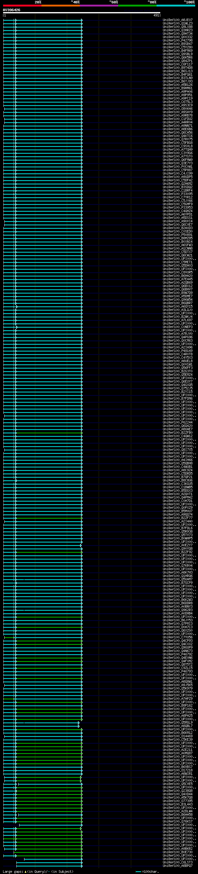
Task: Pick the UniRef100_B9T4D8 hit
Action: pyautogui.click(x=178, y=68)
